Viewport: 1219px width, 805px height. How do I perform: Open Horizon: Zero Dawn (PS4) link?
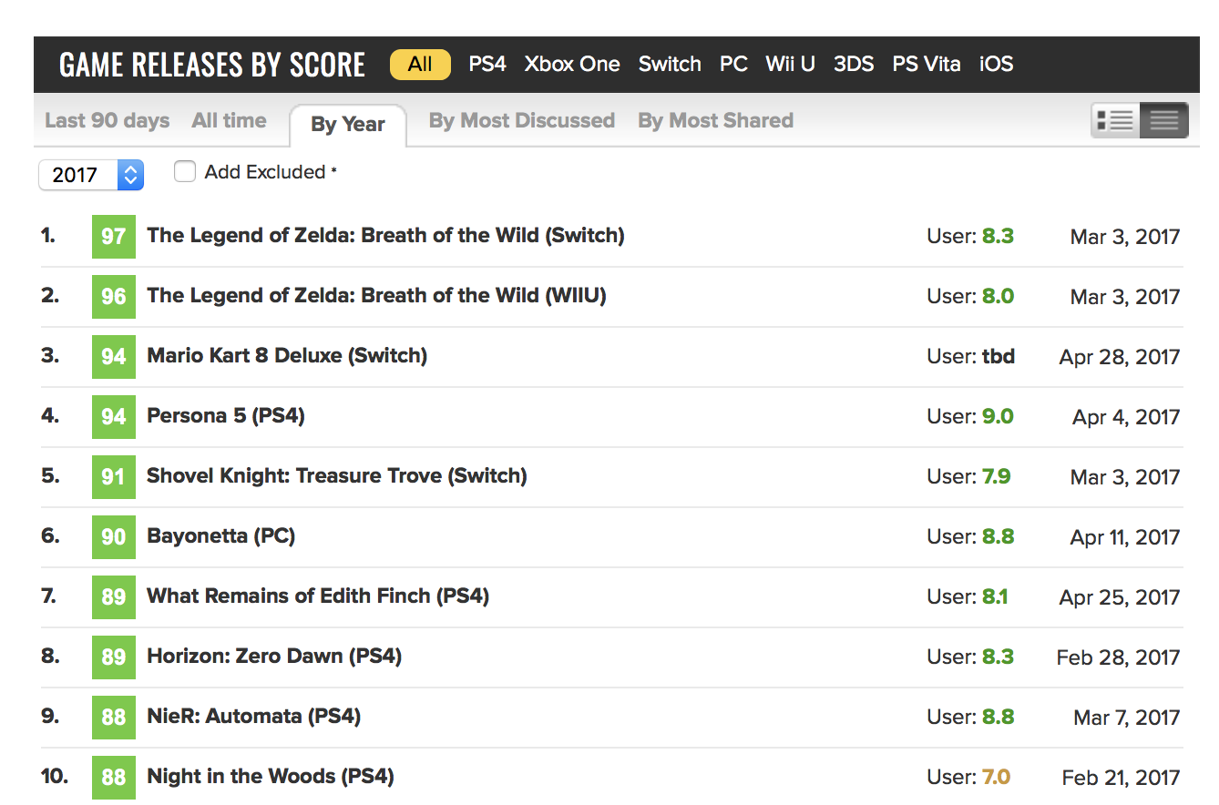click(274, 656)
